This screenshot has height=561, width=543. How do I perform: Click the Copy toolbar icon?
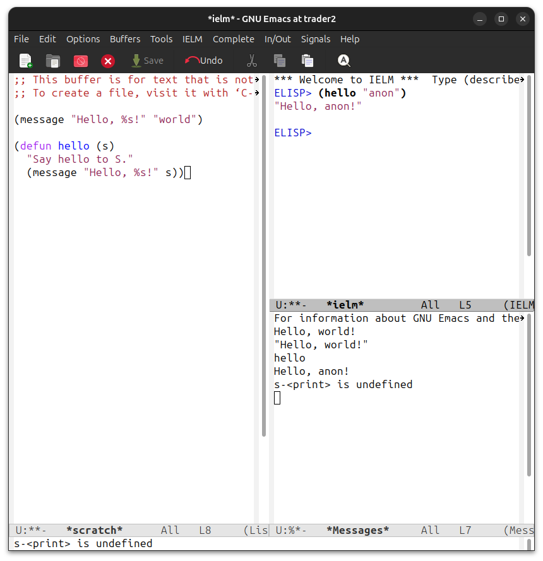(280, 61)
